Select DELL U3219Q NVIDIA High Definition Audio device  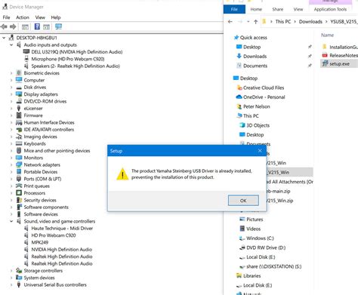[77, 52]
